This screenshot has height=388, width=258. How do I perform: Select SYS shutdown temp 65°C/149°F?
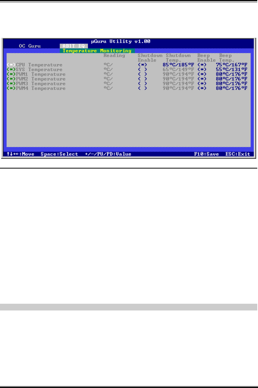click(178, 70)
